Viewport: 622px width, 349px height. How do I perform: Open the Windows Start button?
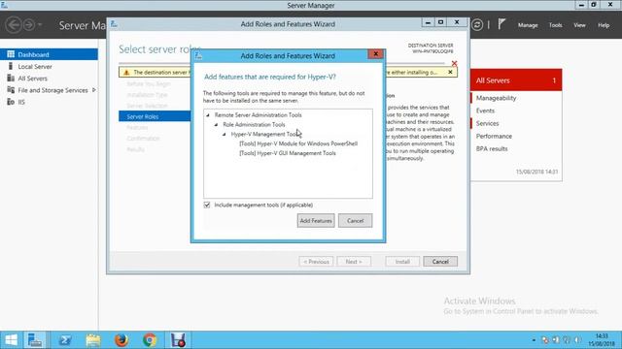(x=11, y=340)
